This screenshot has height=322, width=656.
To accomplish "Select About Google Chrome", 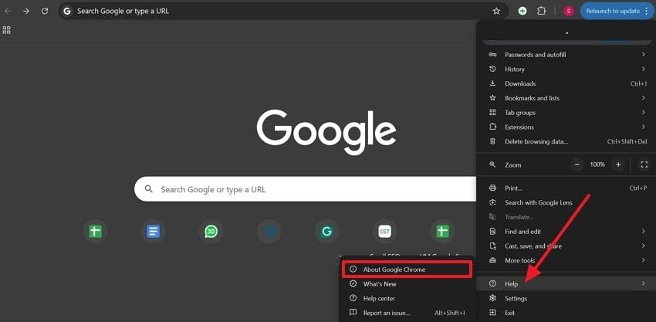I will [407, 269].
